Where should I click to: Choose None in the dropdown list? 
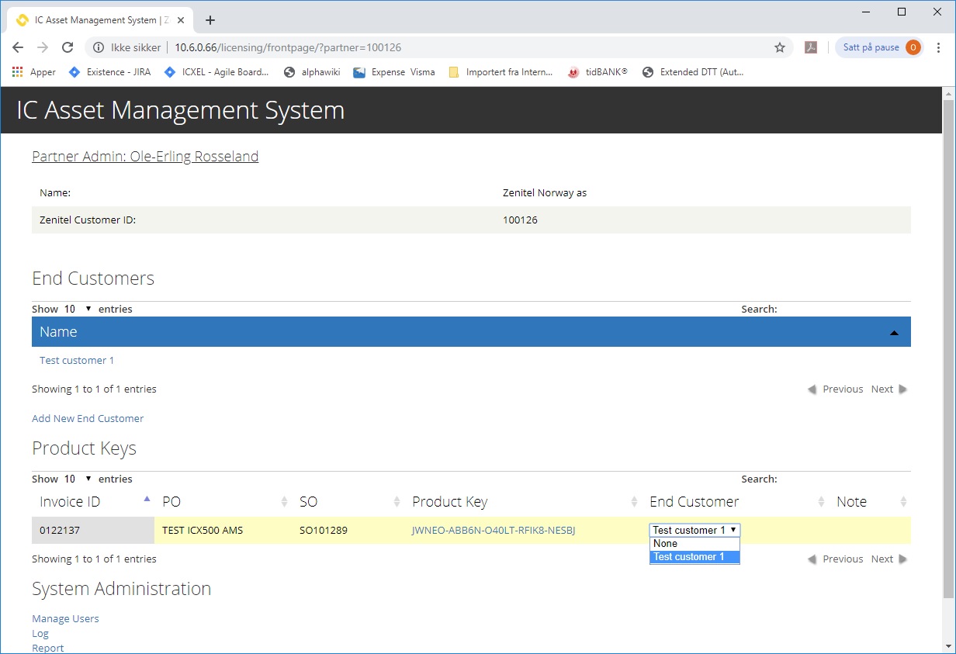pyautogui.click(x=694, y=544)
